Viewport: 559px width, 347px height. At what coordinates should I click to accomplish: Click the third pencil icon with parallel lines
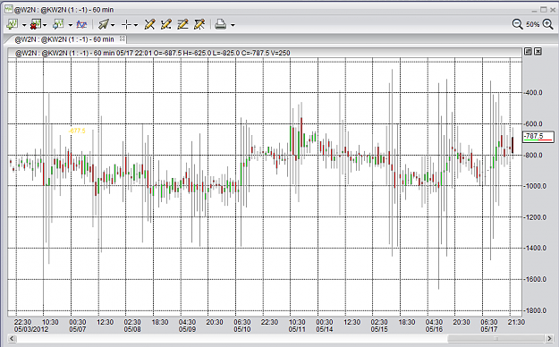tap(182, 24)
